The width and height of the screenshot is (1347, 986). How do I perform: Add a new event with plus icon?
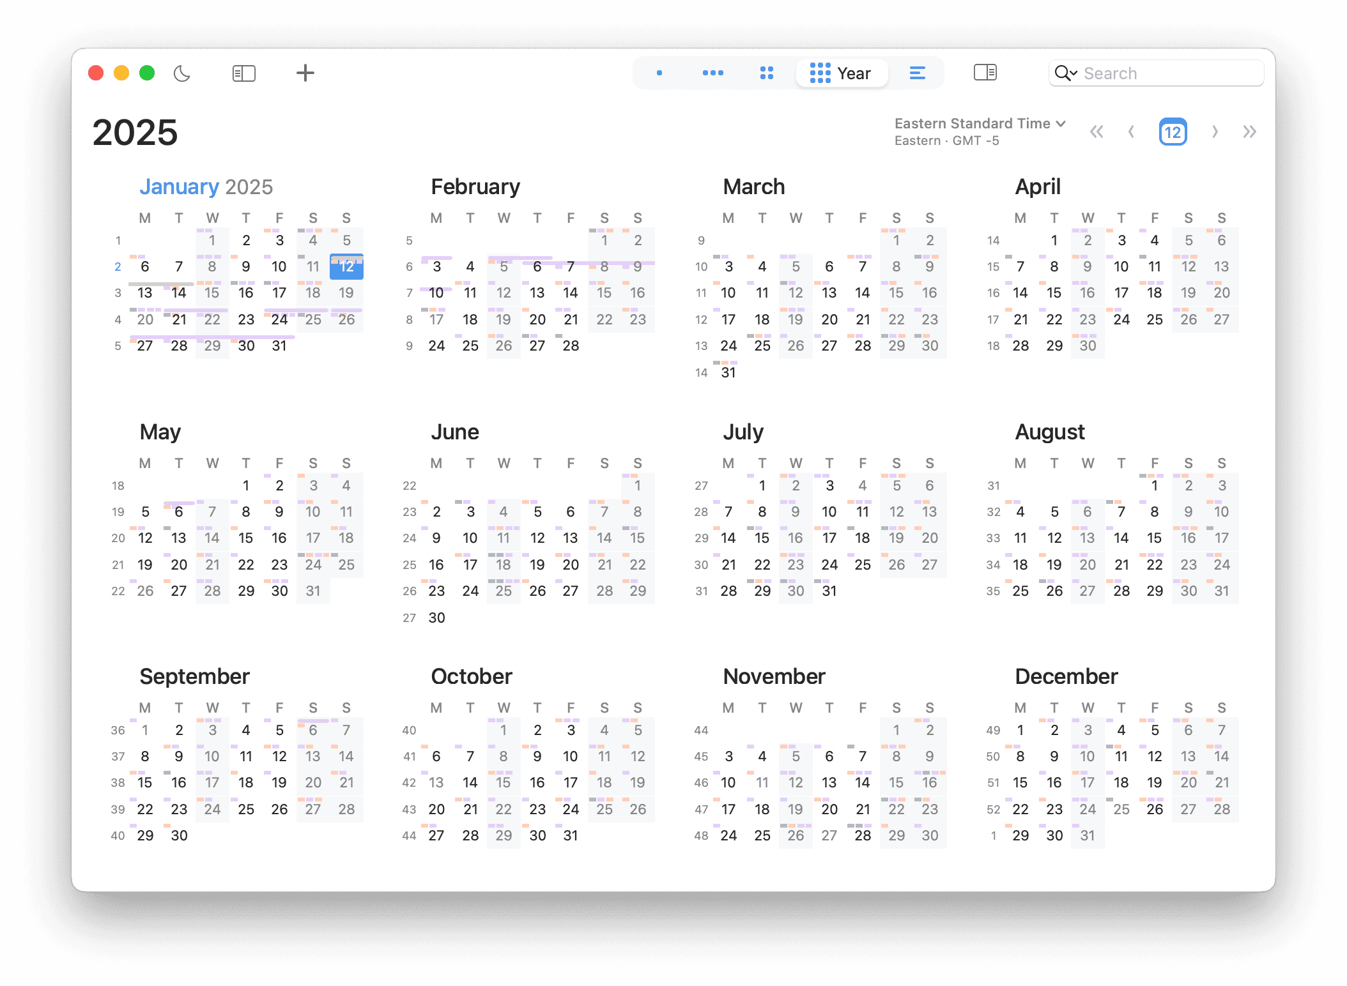coord(305,73)
